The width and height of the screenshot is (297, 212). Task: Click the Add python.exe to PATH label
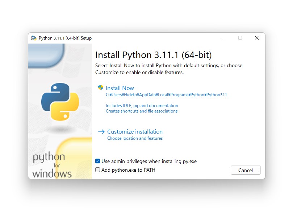tap(129, 170)
